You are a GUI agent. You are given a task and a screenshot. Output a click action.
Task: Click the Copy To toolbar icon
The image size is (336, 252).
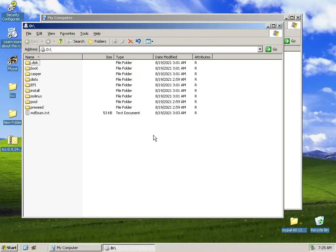click(x=123, y=41)
